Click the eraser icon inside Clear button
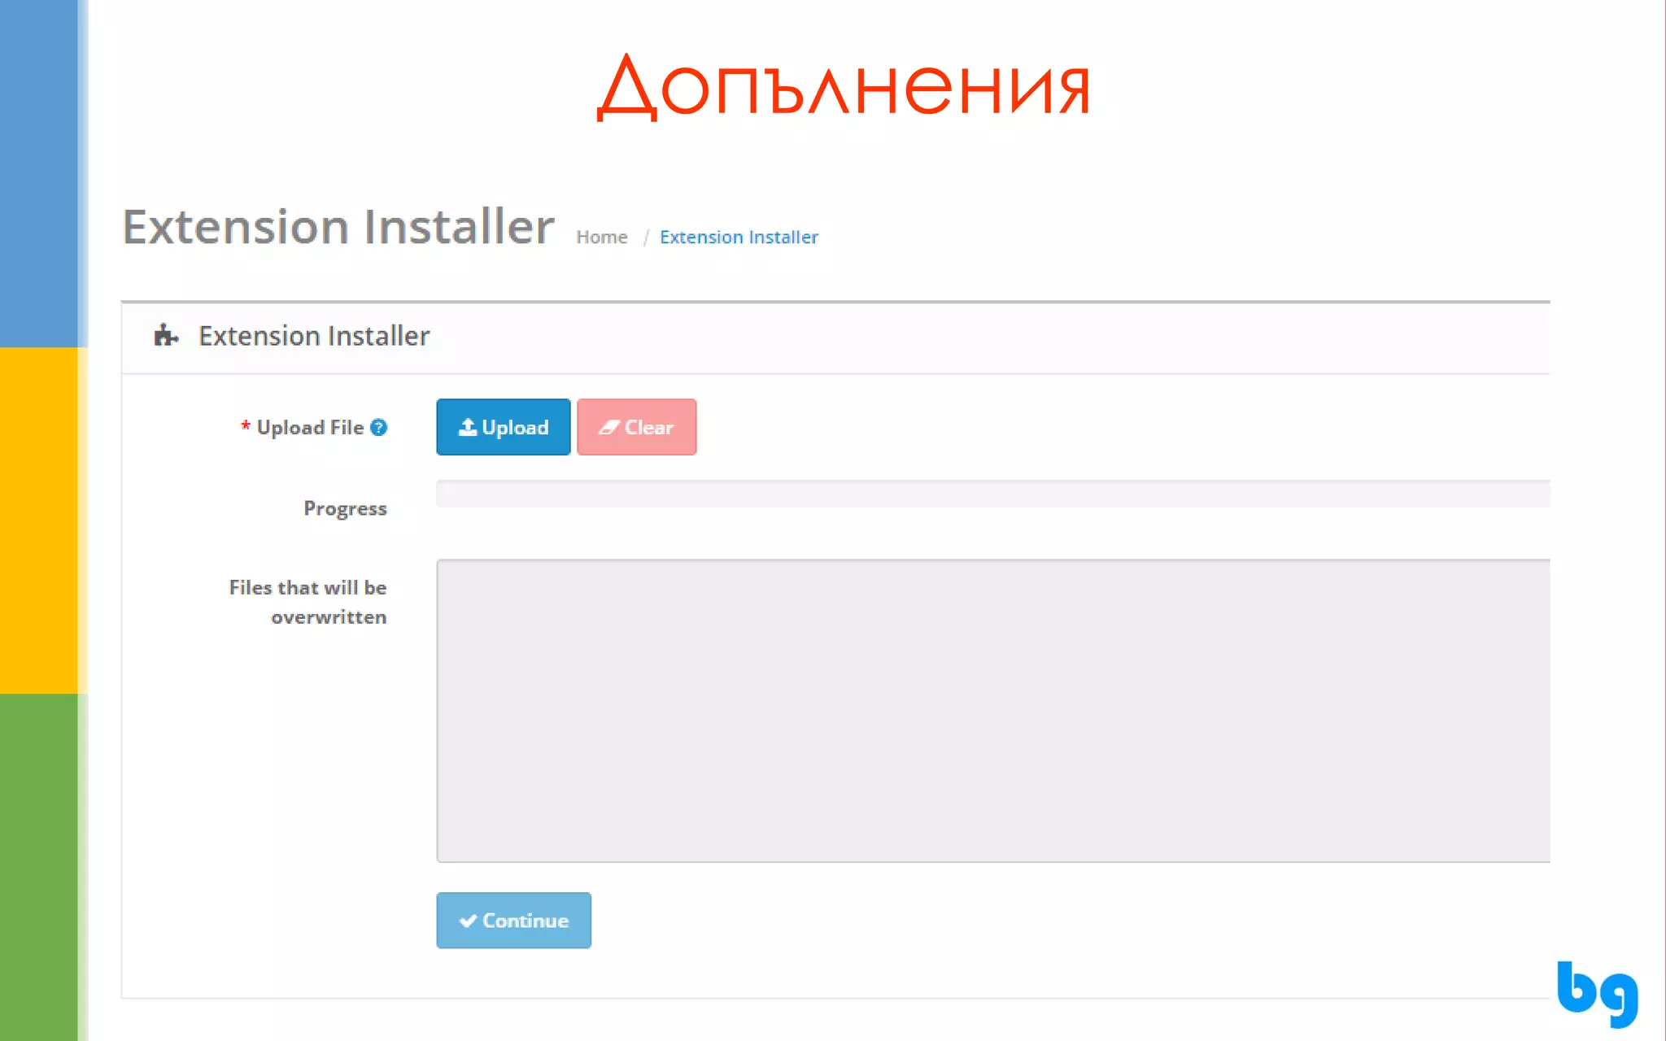Screen dimensions: 1666x1041 tap(608, 427)
